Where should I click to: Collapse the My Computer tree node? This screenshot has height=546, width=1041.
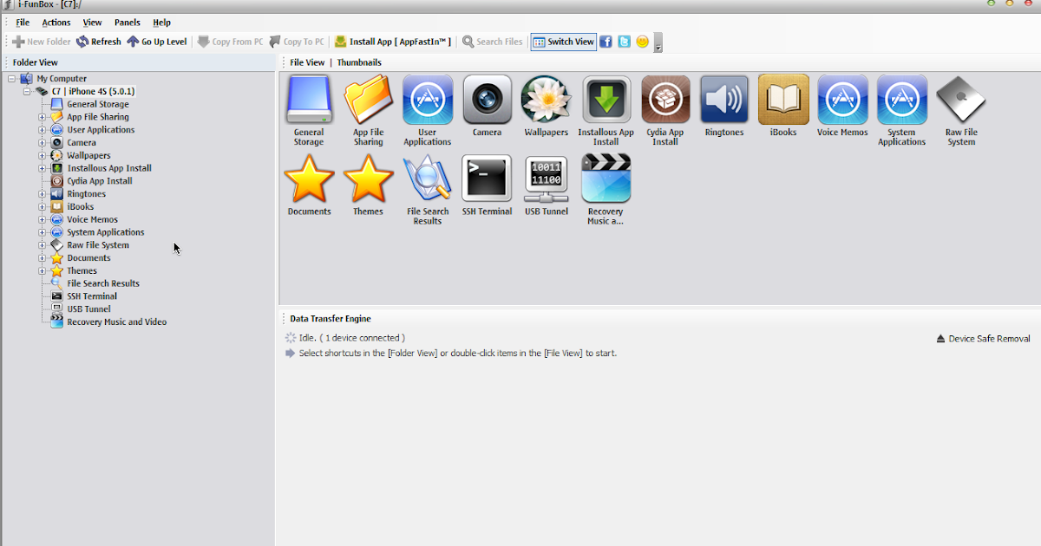click(11, 79)
